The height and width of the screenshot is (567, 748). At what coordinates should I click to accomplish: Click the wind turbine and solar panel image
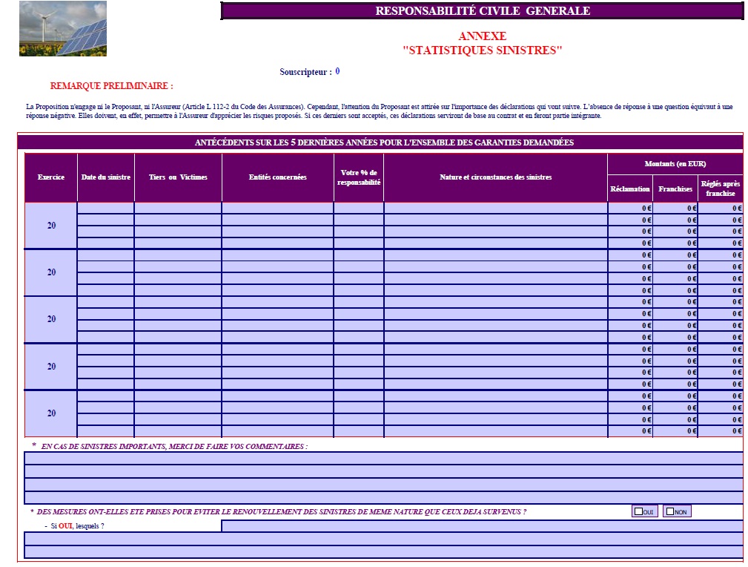(62, 29)
